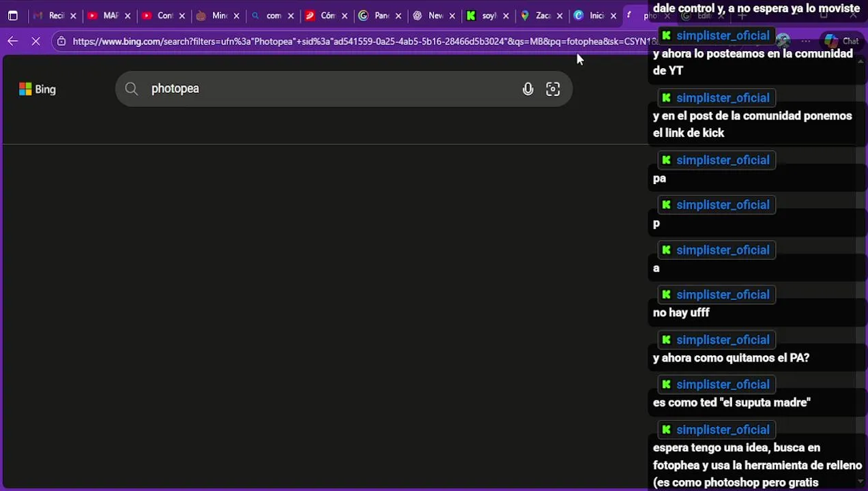This screenshot has height=491, width=868.
Task: Go back with the browser back arrow
Action: [x=13, y=42]
